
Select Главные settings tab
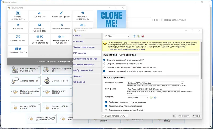click(87, 36)
